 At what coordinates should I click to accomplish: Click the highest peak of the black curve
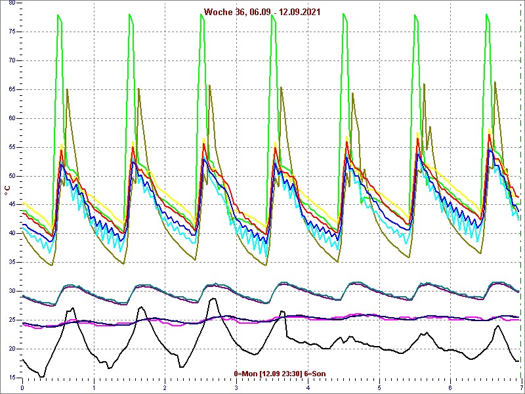[212, 299]
